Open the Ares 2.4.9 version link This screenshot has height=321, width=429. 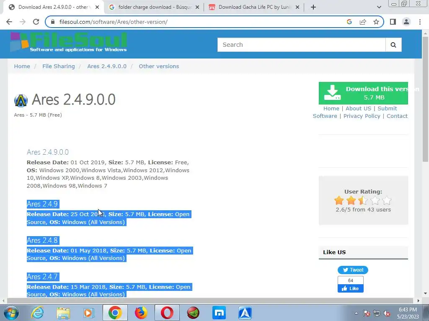click(x=42, y=204)
